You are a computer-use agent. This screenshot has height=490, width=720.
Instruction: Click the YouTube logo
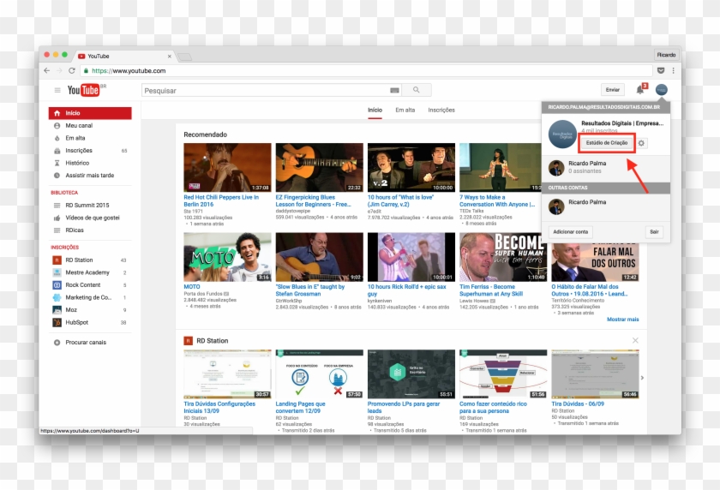[84, 90]
